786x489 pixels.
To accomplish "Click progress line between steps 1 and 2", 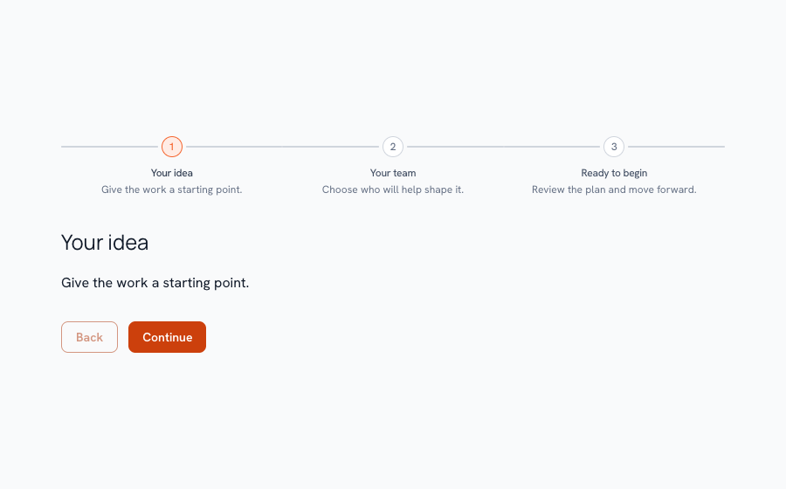I will 282,147.
